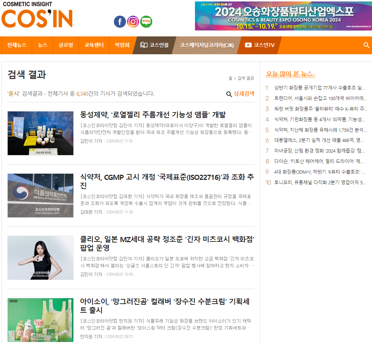Open 상세검색 advanced search
Screen dimensions: 372x343
[x=240, y=94]
